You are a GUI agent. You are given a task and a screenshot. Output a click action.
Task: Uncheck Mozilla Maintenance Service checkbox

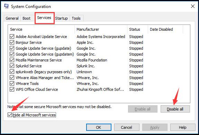(12, 60)
